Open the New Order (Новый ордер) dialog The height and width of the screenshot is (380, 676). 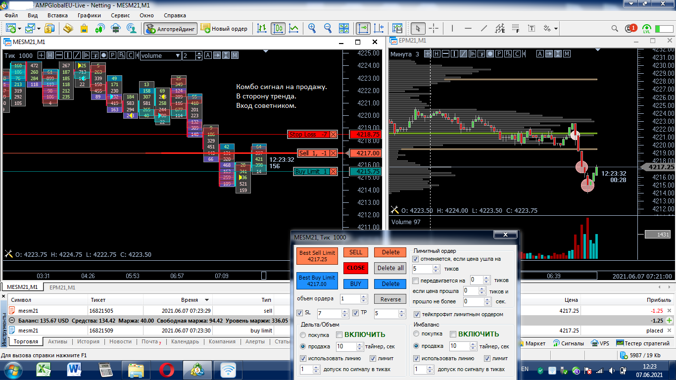click(224, 29)
